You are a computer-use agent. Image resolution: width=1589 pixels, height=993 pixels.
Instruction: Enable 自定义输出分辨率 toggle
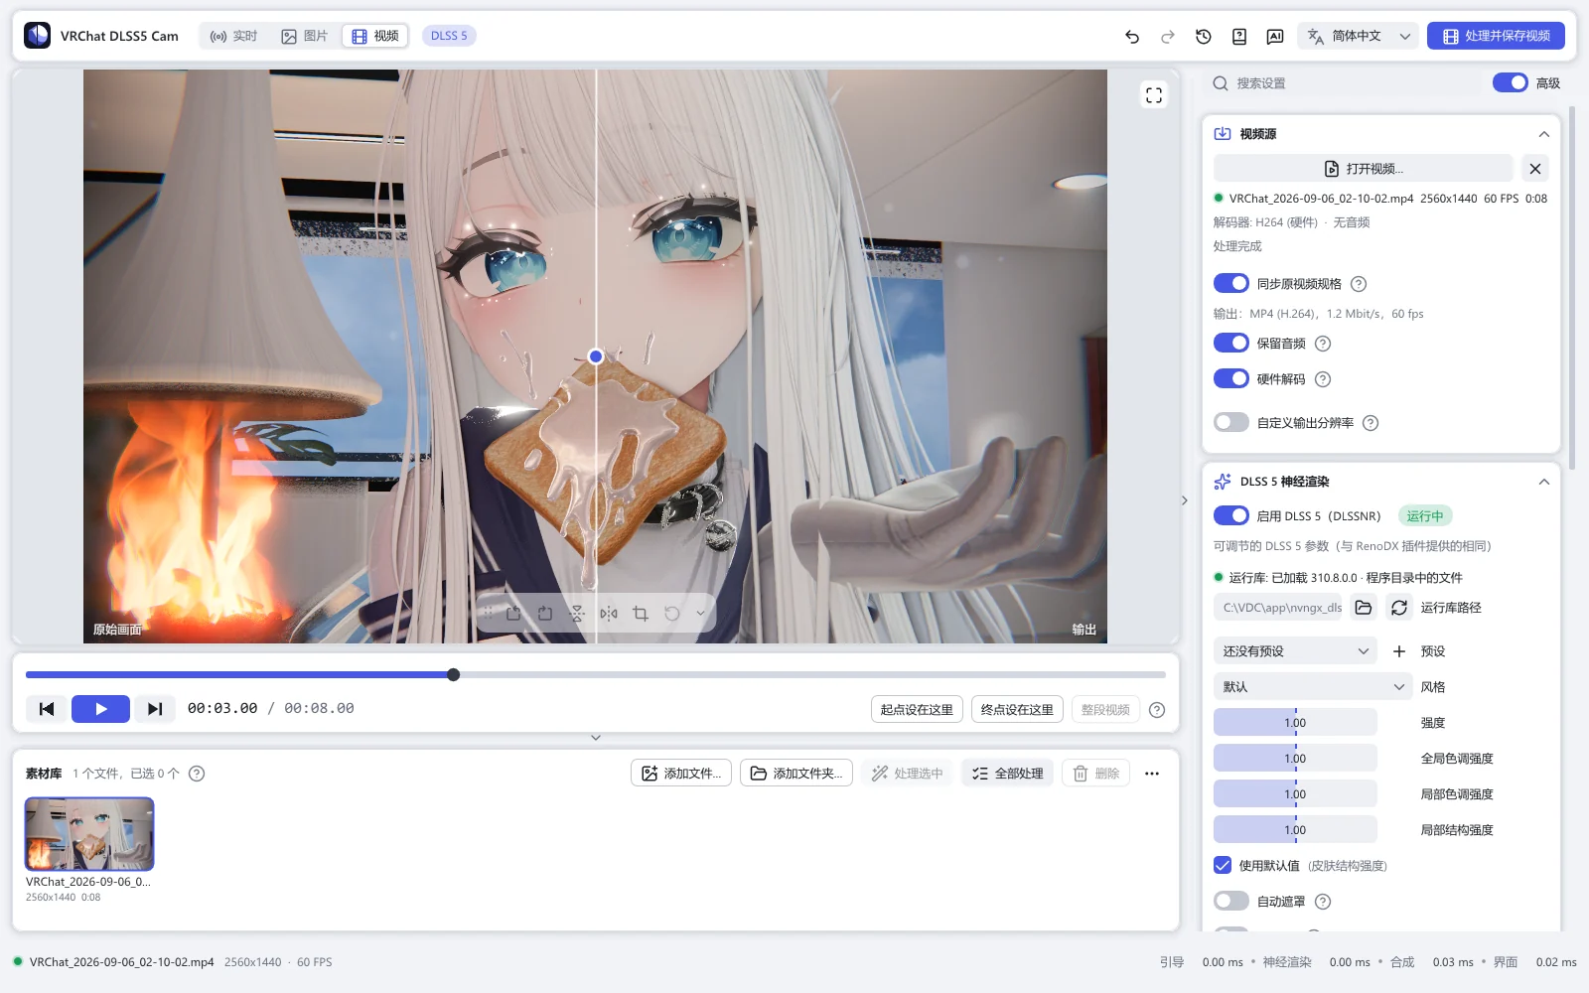[1231, 422]
